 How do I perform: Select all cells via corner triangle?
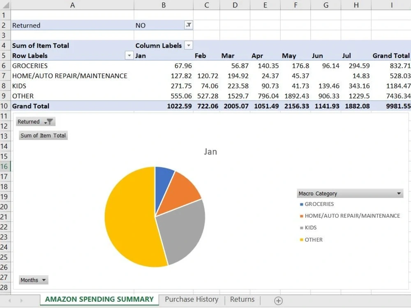tap(5, 5)
